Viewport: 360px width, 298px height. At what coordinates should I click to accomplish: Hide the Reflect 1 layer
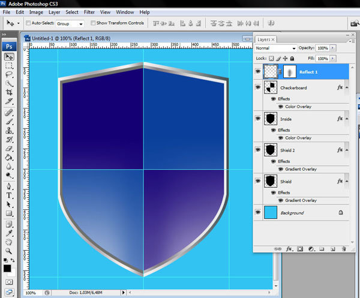tap(258, 71)
